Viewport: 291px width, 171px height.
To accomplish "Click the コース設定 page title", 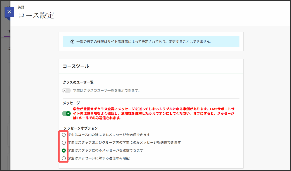I will coord(36,15).
